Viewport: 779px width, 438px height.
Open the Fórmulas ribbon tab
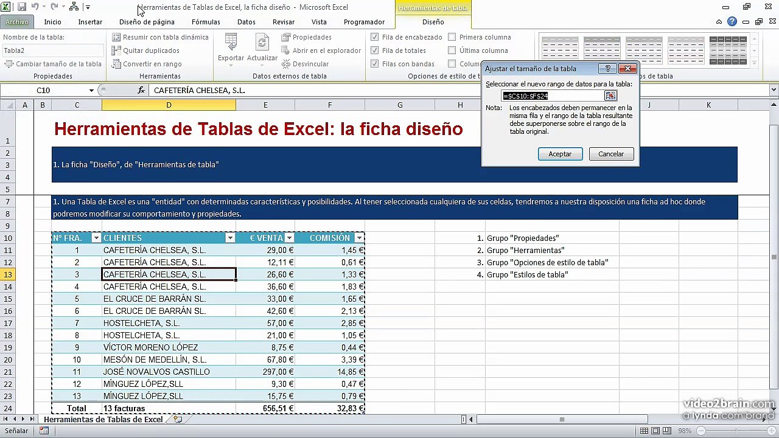coord(206,22)
